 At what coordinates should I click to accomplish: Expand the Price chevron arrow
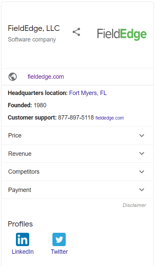click(142, 135)
